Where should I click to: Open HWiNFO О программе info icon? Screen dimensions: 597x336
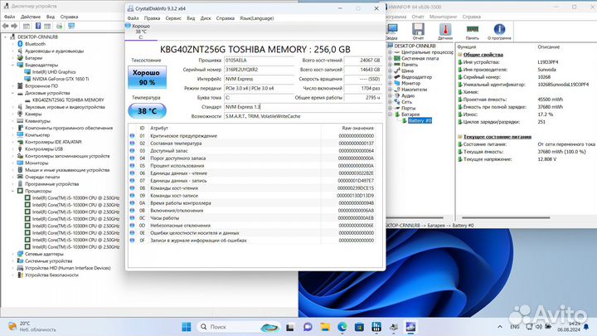(x=499, y=29)
